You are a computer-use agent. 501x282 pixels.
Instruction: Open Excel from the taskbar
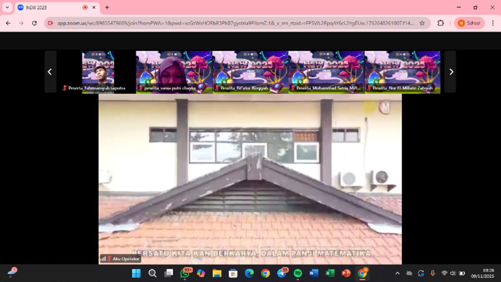pyautogui.click(x=329, y=273)
